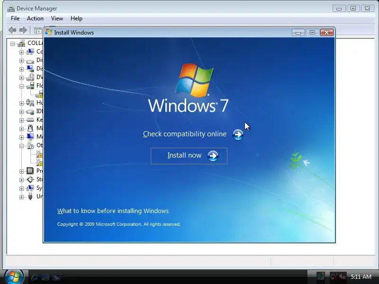Expand the Human Interface Devices node
Screen dimensions: 379x284
click(21, 103)
